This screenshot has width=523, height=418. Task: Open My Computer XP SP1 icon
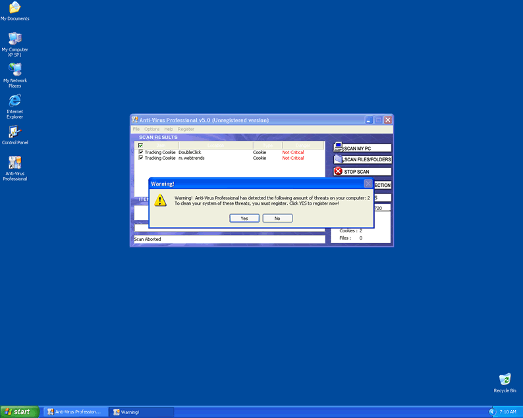coord(14,39)
